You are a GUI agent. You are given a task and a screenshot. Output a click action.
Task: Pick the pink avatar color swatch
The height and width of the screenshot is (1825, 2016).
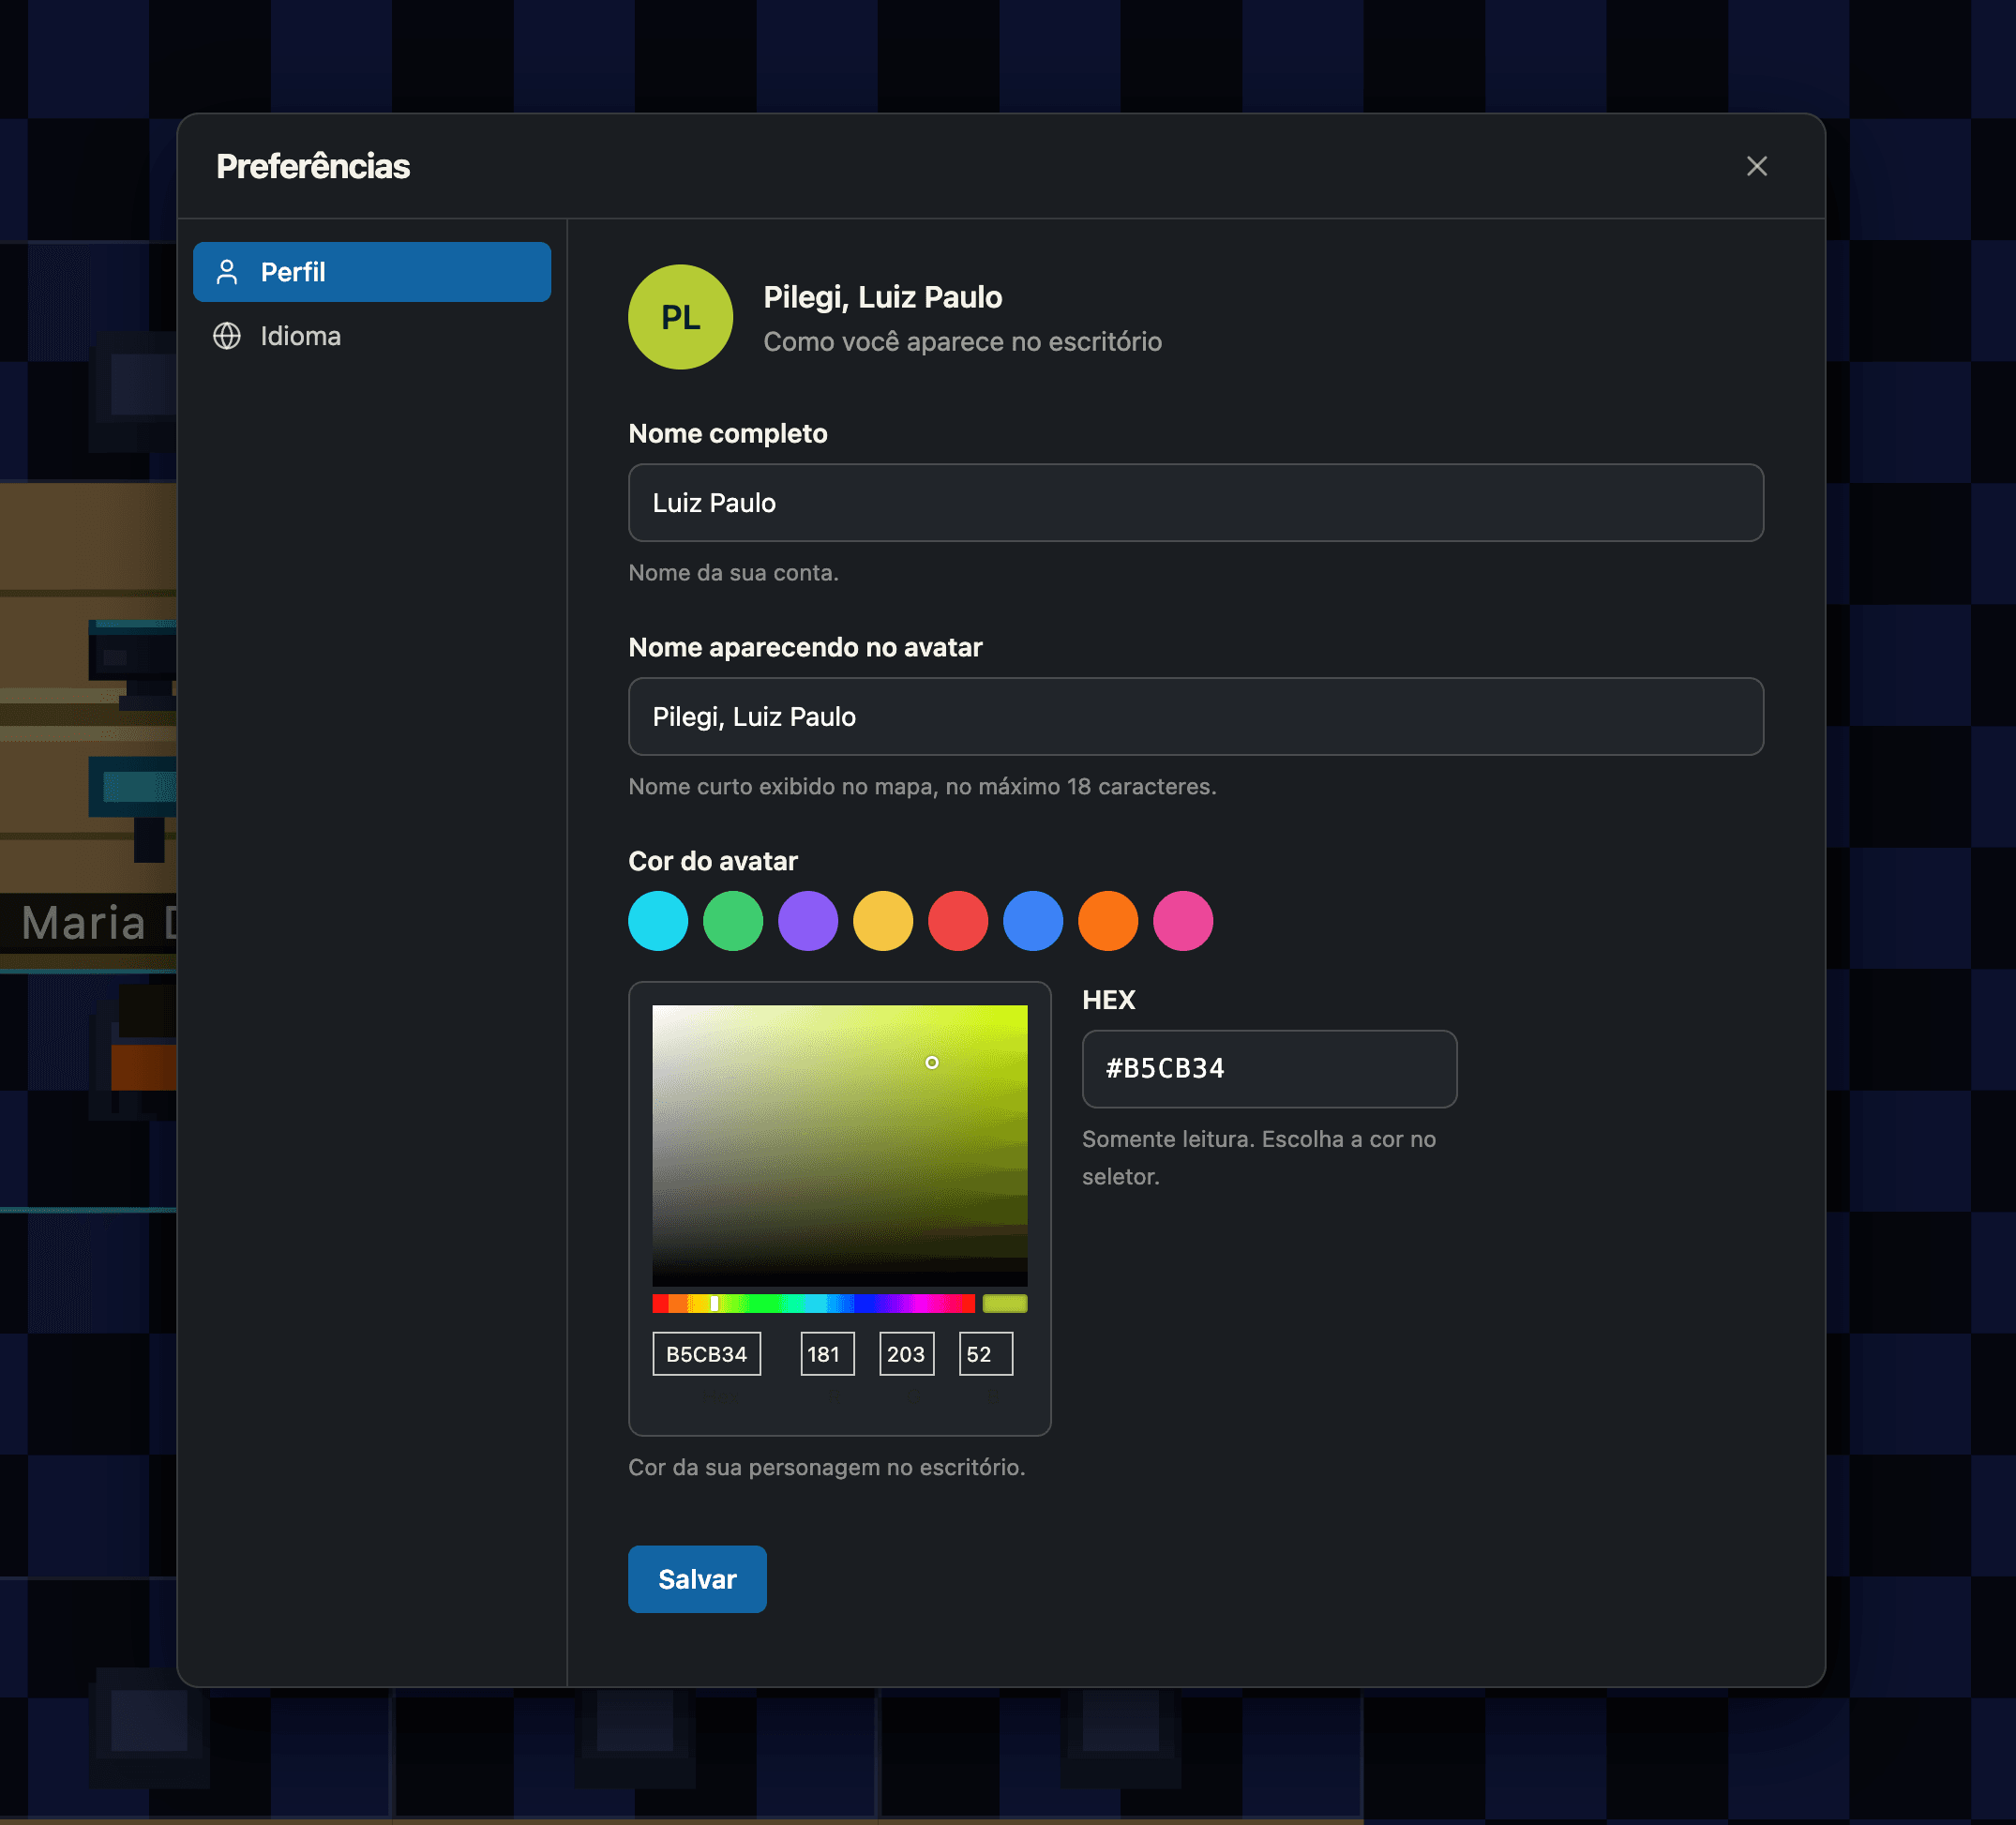pos(1183,921)
